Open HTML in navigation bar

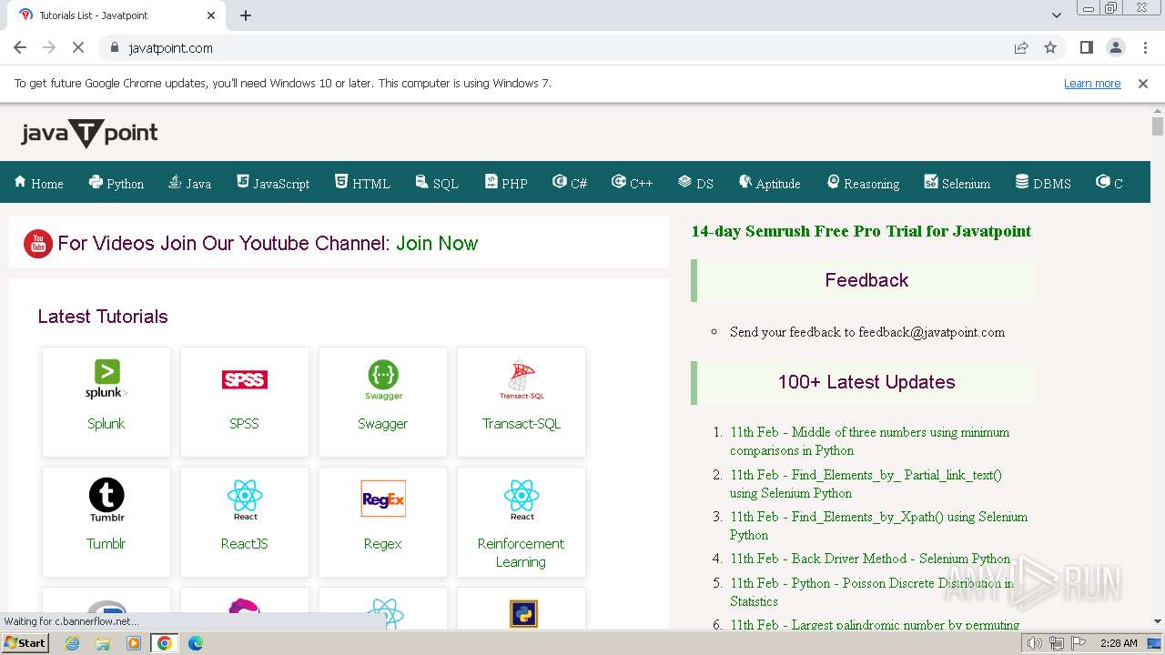(x=362, y=183)
